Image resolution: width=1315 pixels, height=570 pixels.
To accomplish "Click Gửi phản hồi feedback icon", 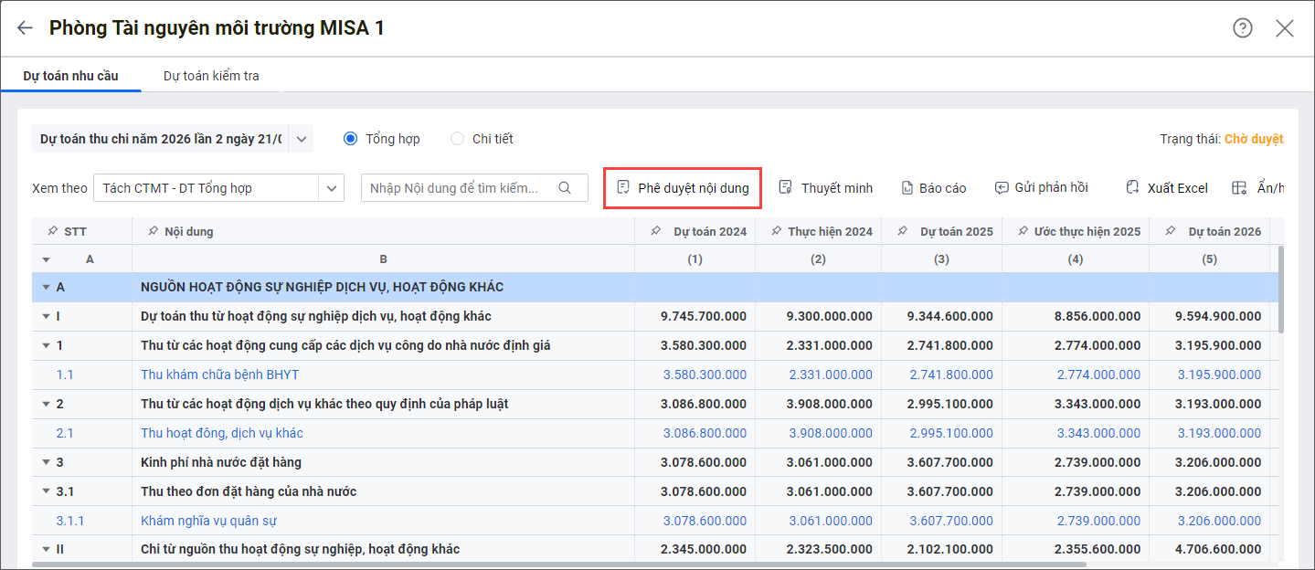I will pos(1002,188).
